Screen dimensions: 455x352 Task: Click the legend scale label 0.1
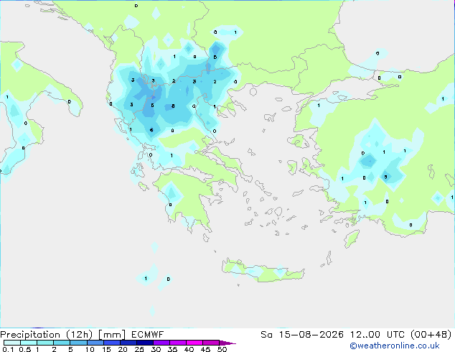coord(8,349)
